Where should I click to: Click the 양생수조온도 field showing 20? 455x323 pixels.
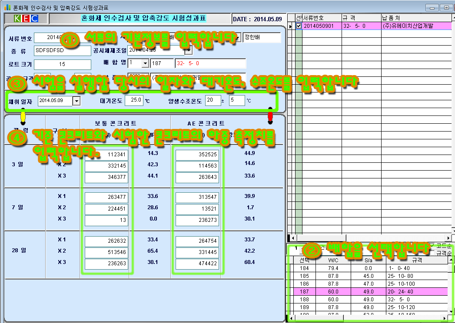[213, 100]
